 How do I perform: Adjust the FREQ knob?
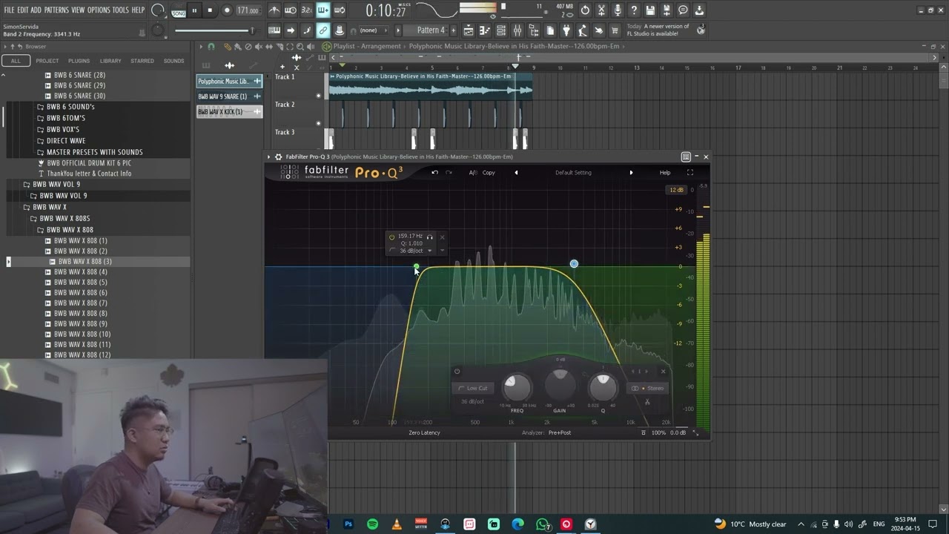coord(517,387)
